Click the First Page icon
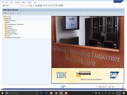127x95 pixels. 44,6
